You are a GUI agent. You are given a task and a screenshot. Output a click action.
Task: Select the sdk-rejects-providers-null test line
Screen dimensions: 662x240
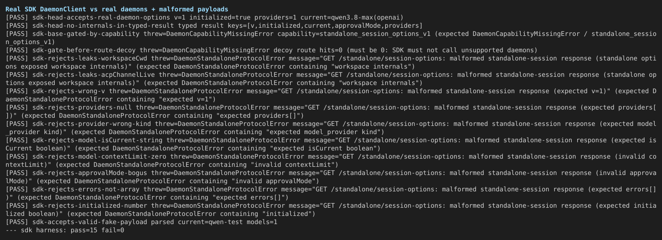(x=331, y=111)
